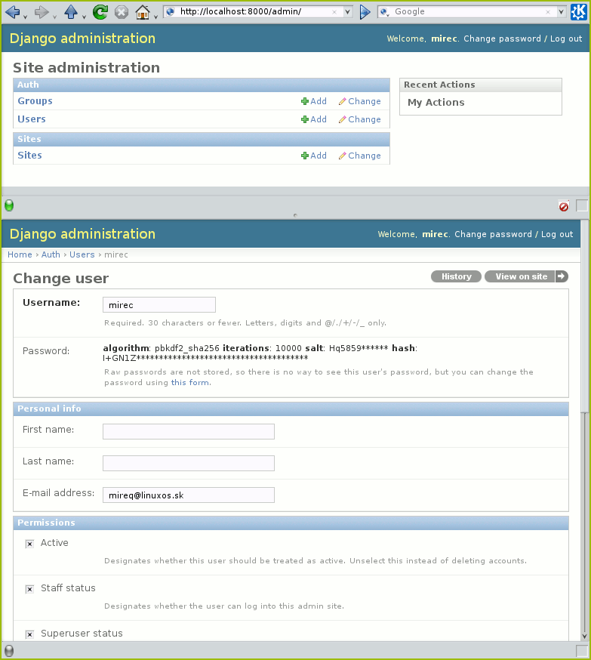The width and height of the screenshot is (591, 660).
Task: Click pencil icon in Users row
Action: (343, 119)
